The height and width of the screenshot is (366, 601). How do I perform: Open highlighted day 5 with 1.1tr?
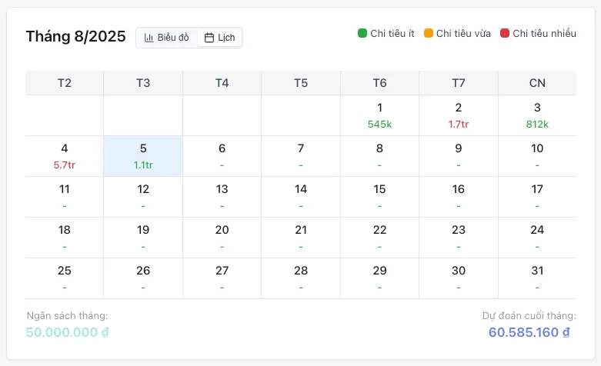[143, 156]
